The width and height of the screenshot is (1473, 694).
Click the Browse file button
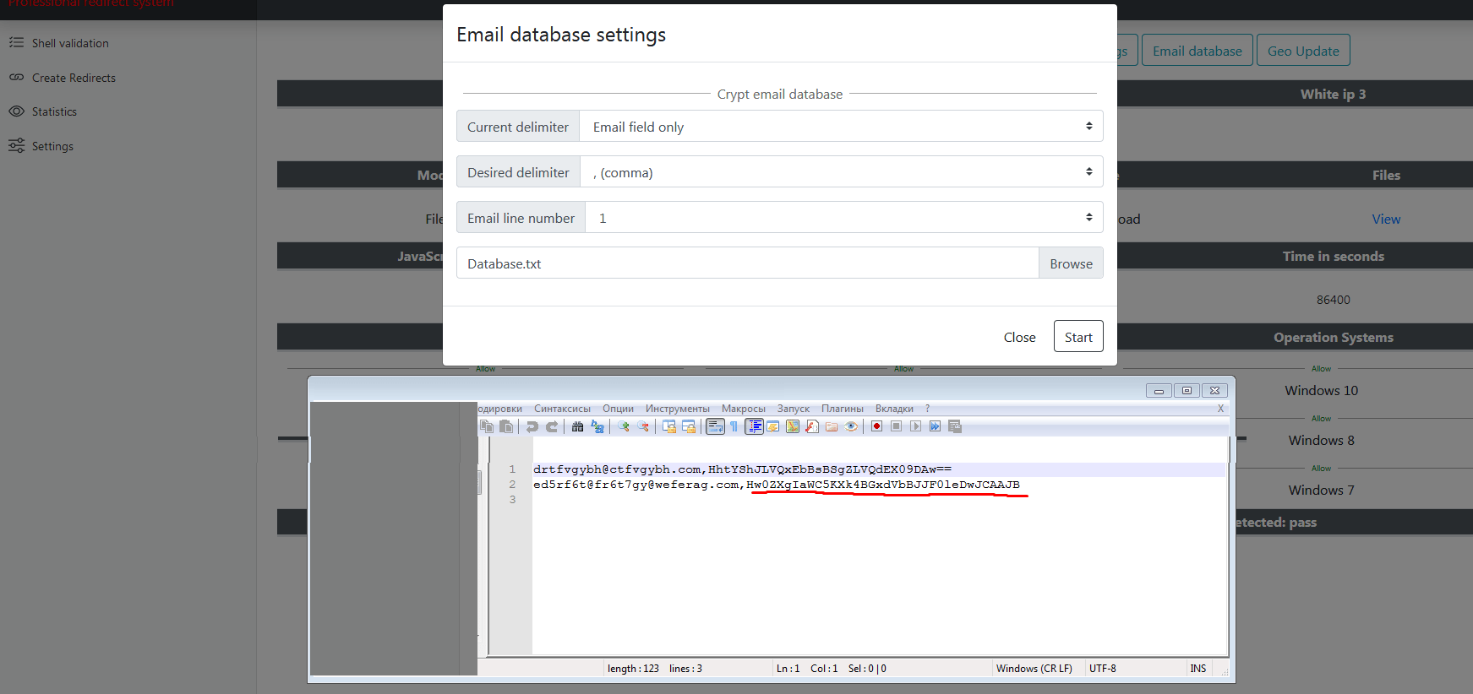click(1071, 263)
